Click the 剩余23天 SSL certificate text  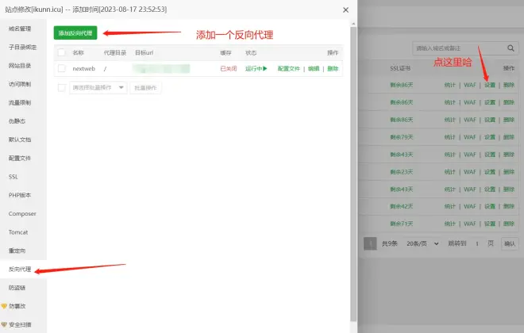coord(402,172)
